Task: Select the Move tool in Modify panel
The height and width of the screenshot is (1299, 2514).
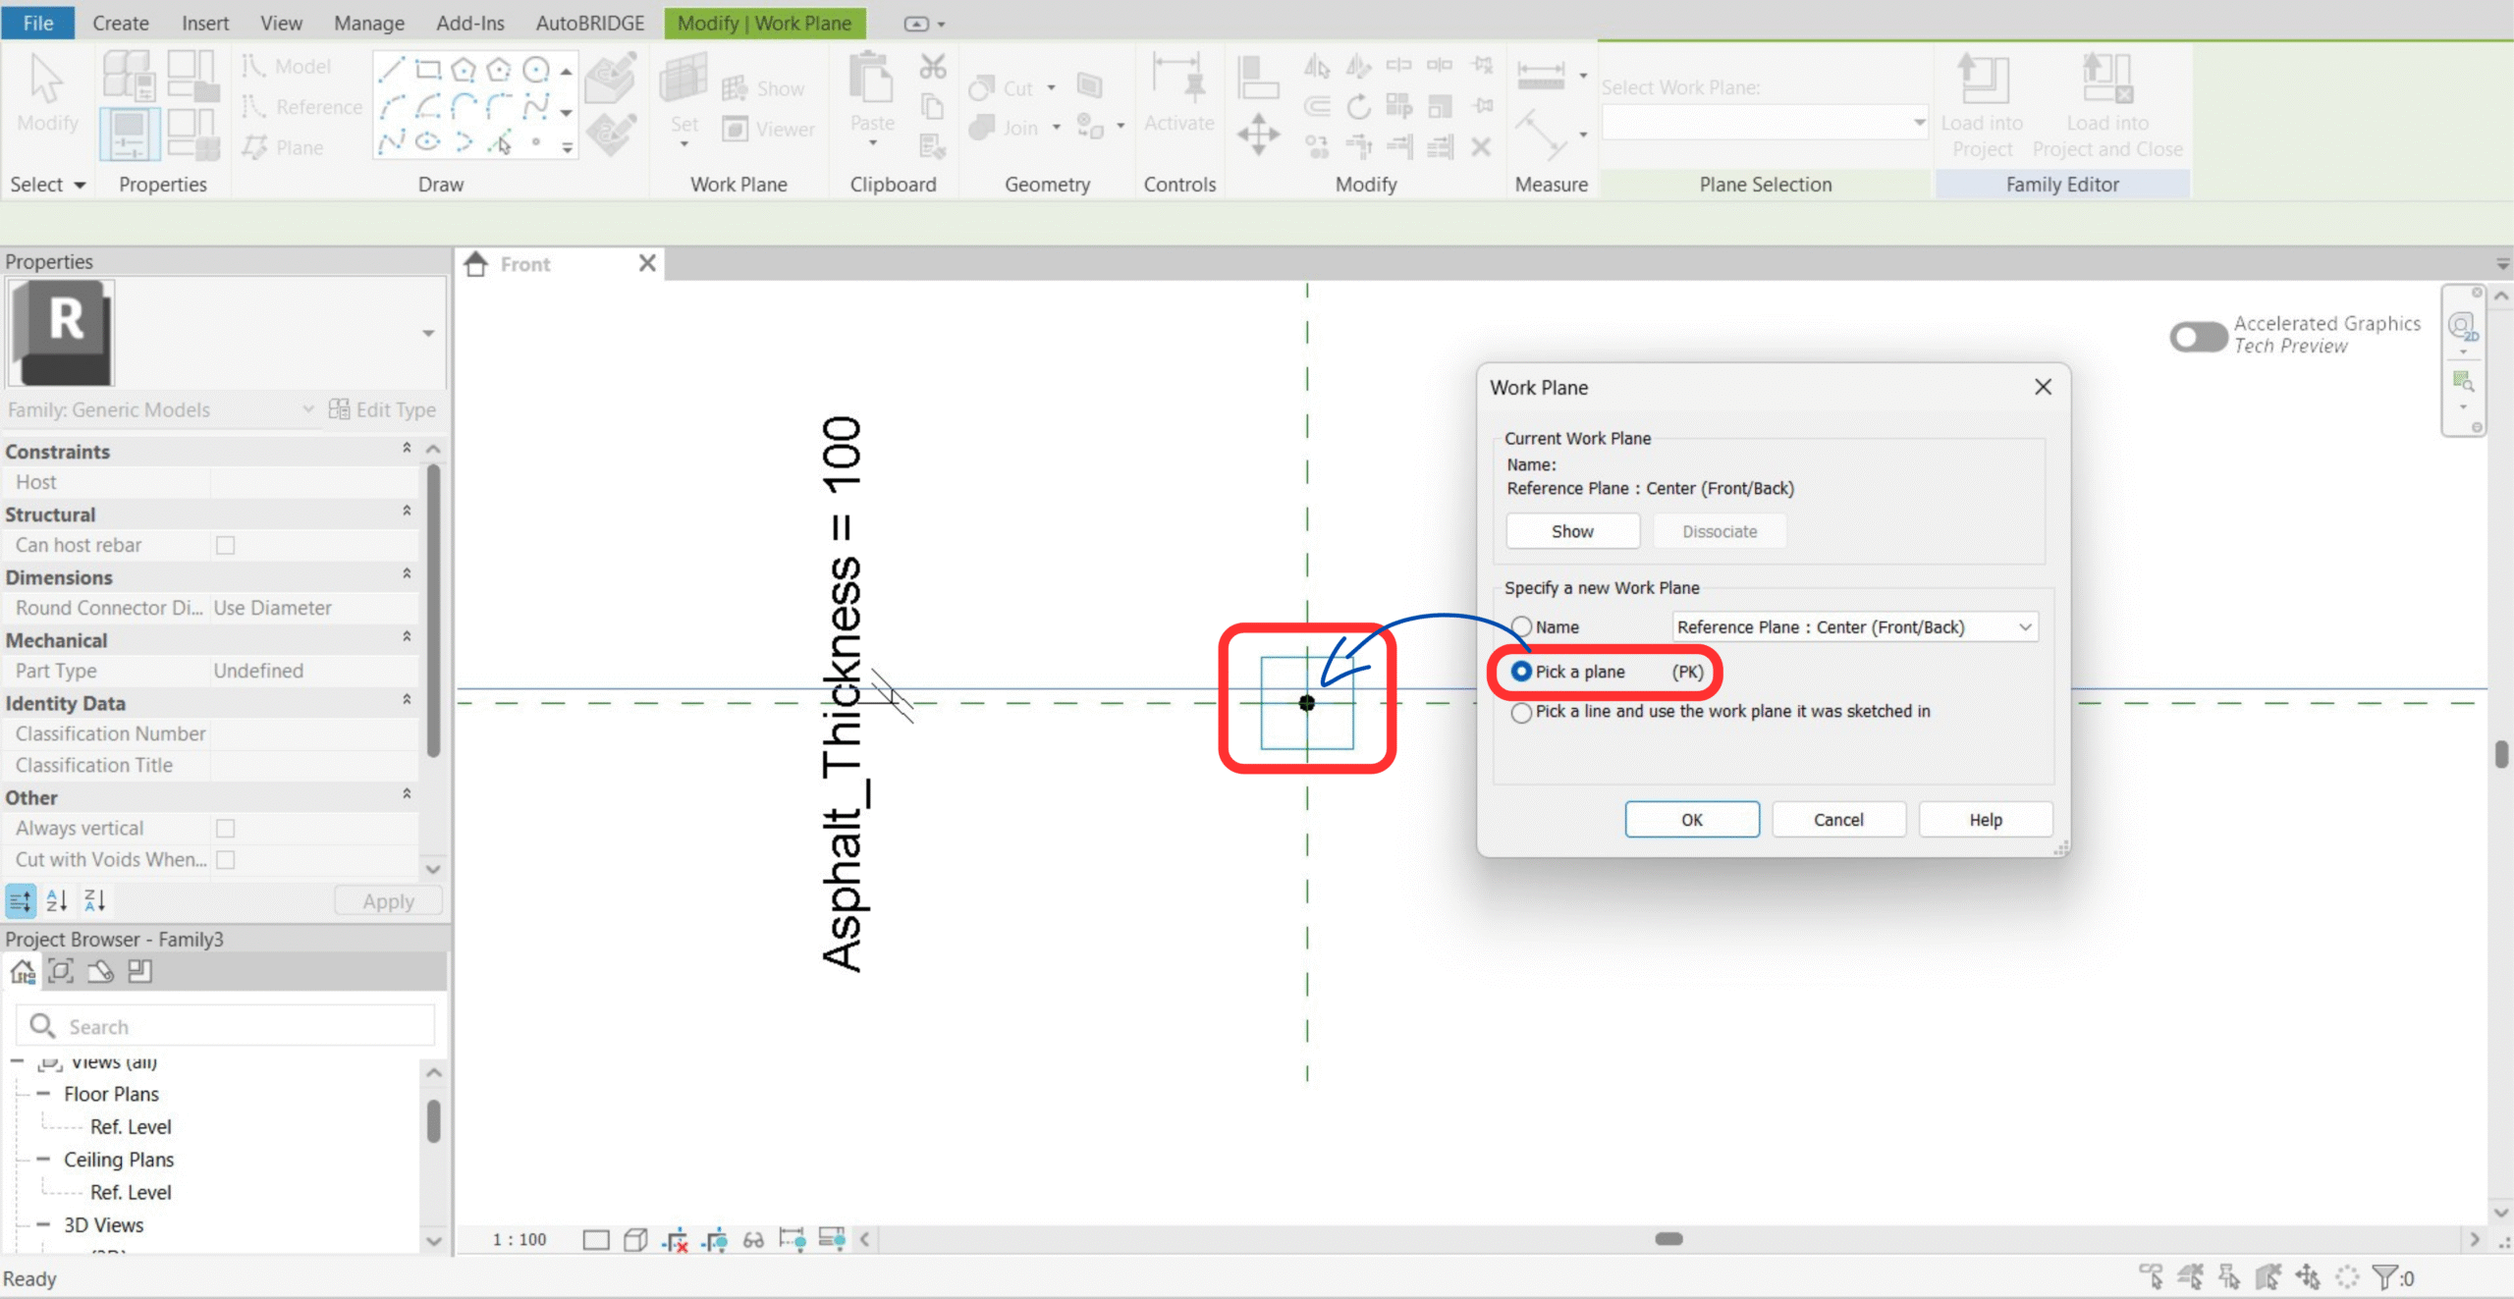Action: [1258, 133]
